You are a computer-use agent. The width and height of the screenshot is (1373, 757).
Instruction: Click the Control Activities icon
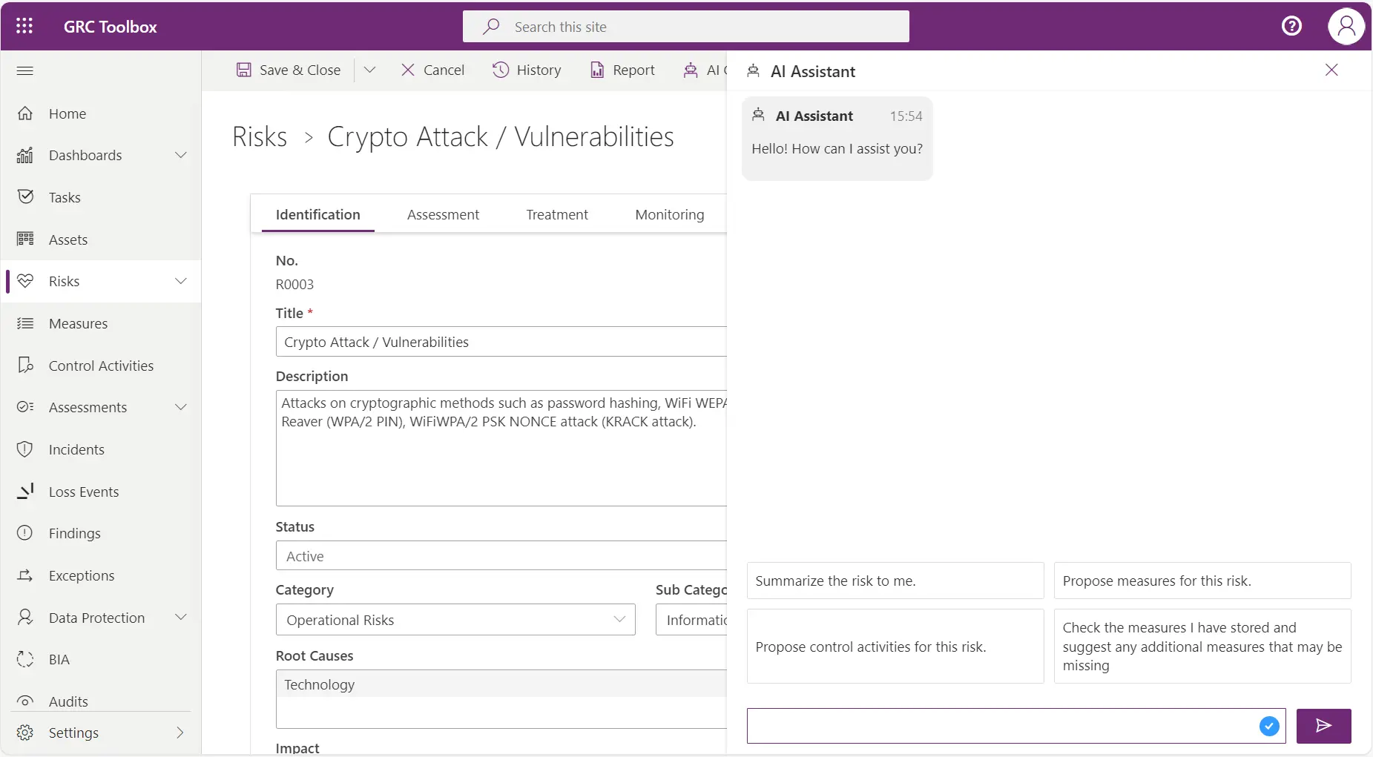tap(25, 365)
